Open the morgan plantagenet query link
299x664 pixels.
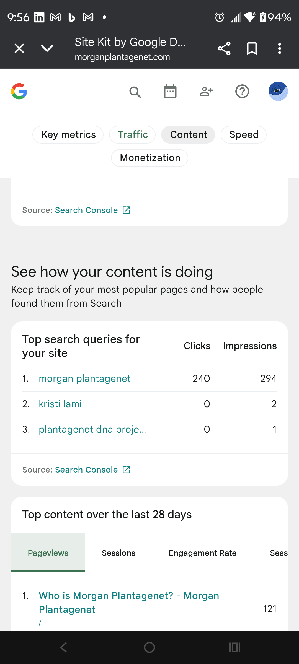click(x=84, y=378)
